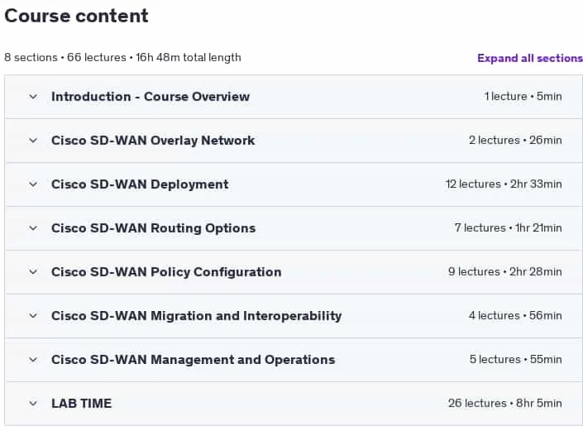Open Cisco SD-WAN Overlay Network section title
The image size is (583, 426).
(x=153, y=141)
